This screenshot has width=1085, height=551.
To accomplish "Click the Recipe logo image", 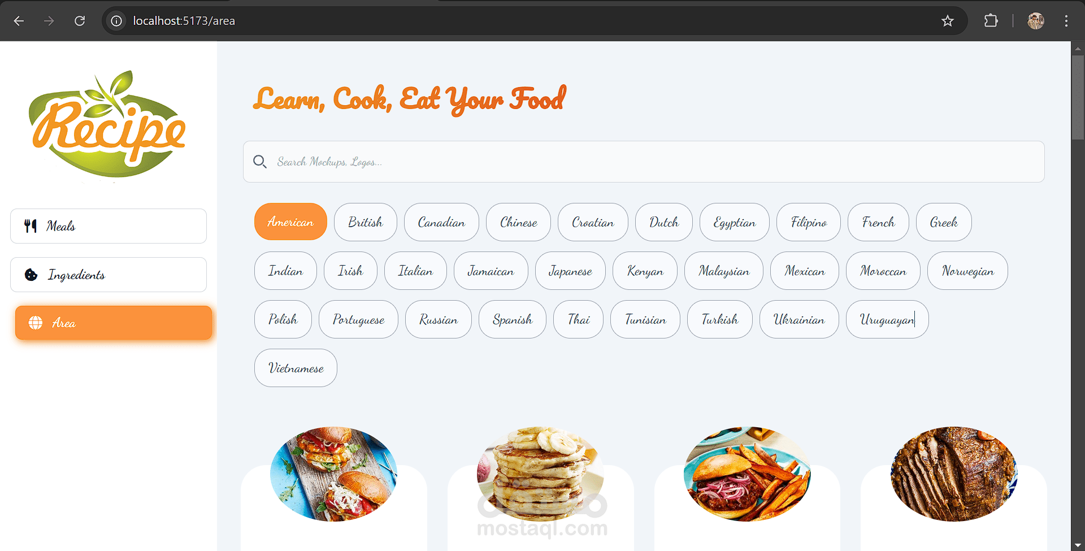I will (107, 124).
